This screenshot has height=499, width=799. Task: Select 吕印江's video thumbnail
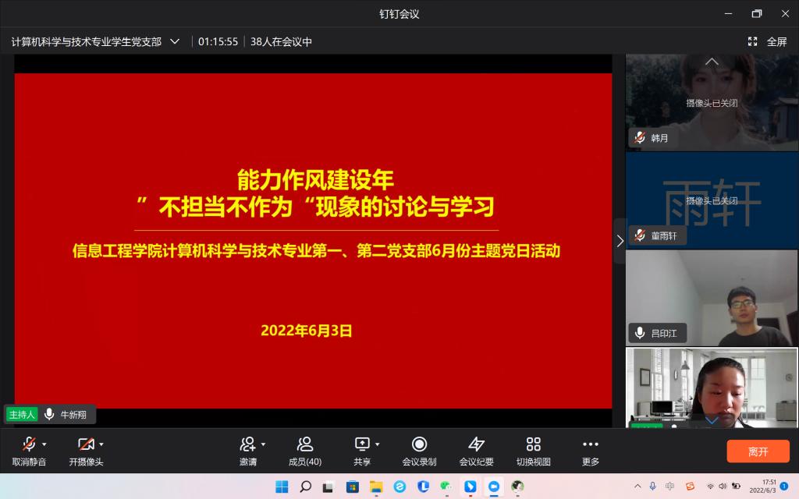pos(711,298)
